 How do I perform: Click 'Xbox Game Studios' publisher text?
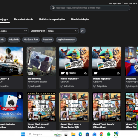point(38,82)
